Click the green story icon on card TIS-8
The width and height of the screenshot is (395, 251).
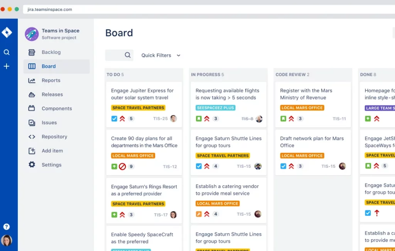coord(199,119)
